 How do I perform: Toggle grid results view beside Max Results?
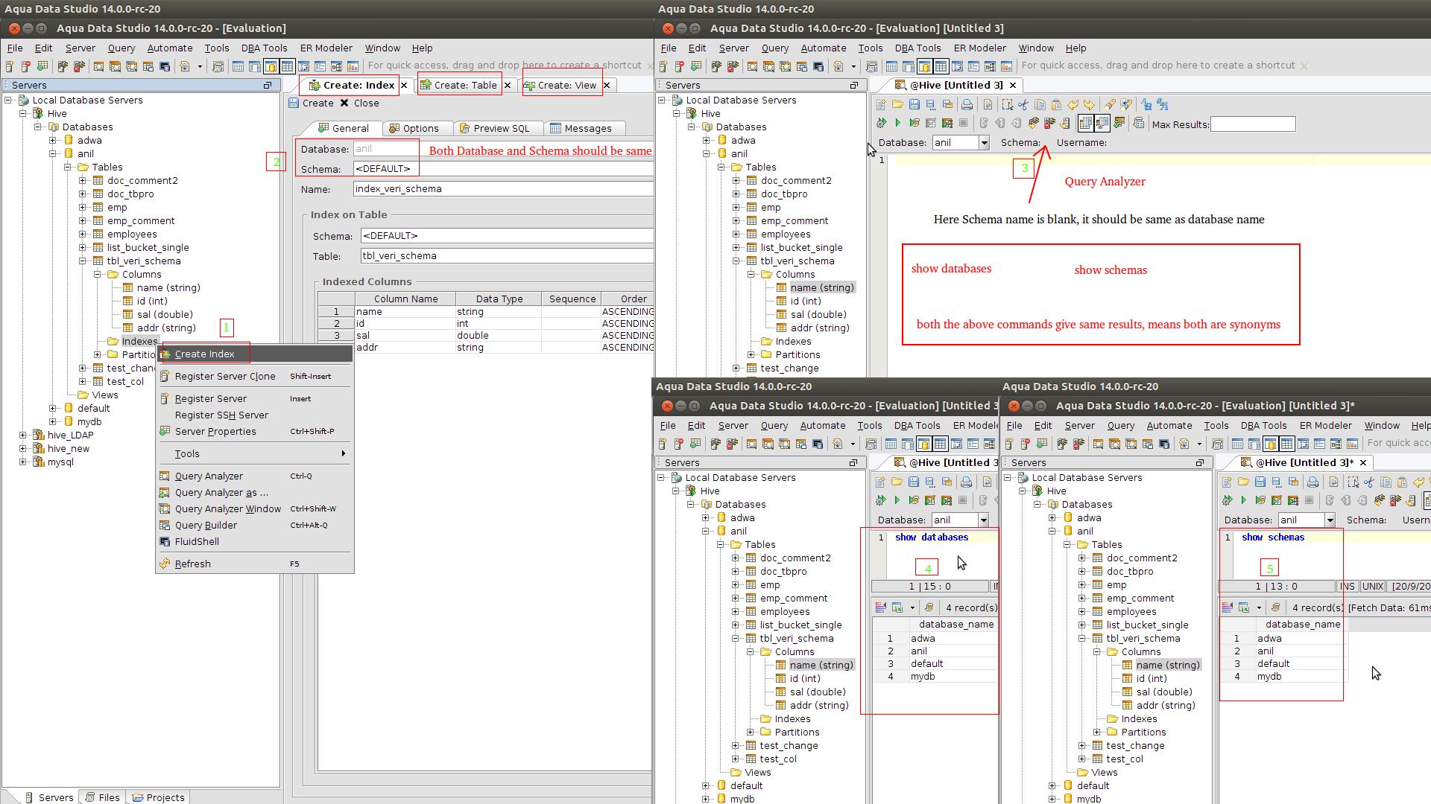[x=1085, y=124]
